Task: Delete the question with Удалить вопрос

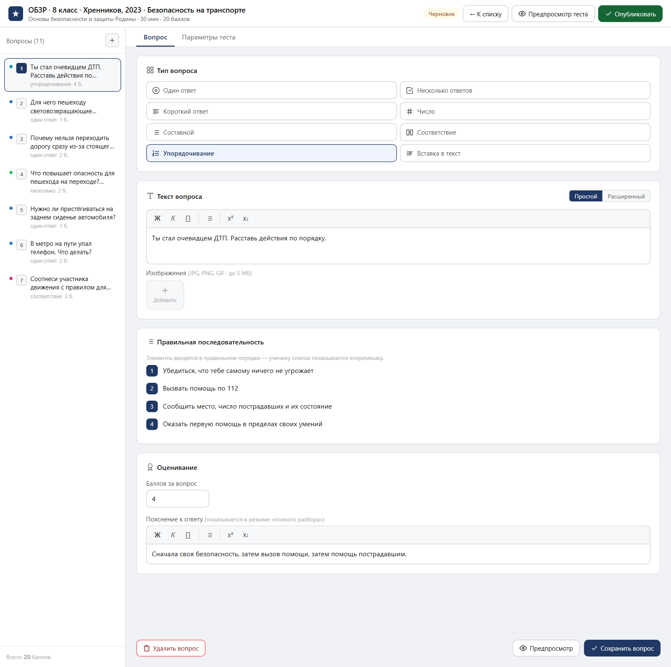Action: click(x=171, y=648)
